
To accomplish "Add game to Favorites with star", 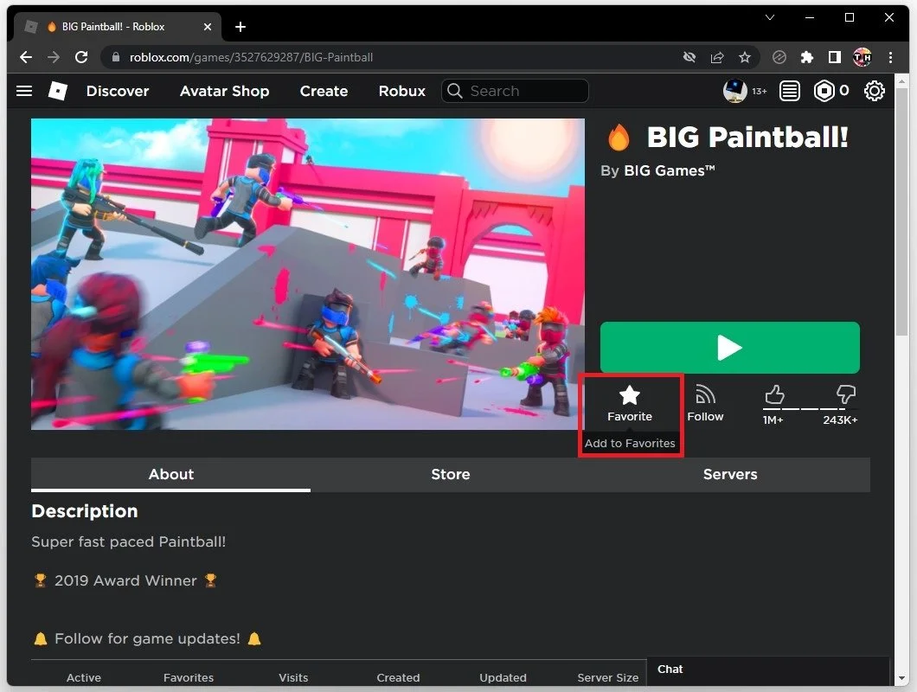I will [630, 403].
